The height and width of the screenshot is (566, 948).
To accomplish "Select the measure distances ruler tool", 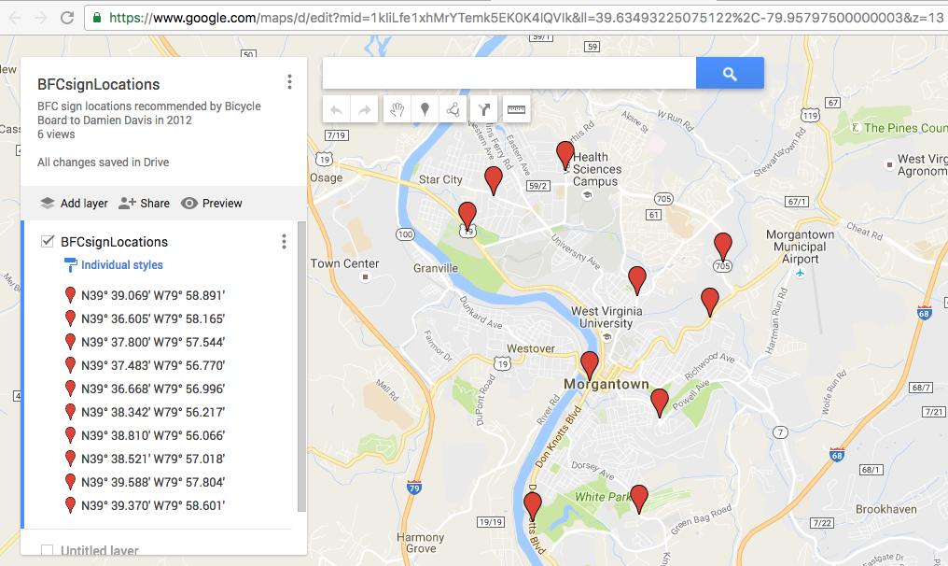I will (516, 109).
